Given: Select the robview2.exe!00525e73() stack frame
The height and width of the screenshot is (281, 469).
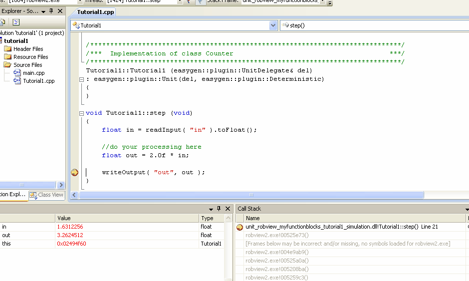Looking at the screenshot, I should pos(277,235).
